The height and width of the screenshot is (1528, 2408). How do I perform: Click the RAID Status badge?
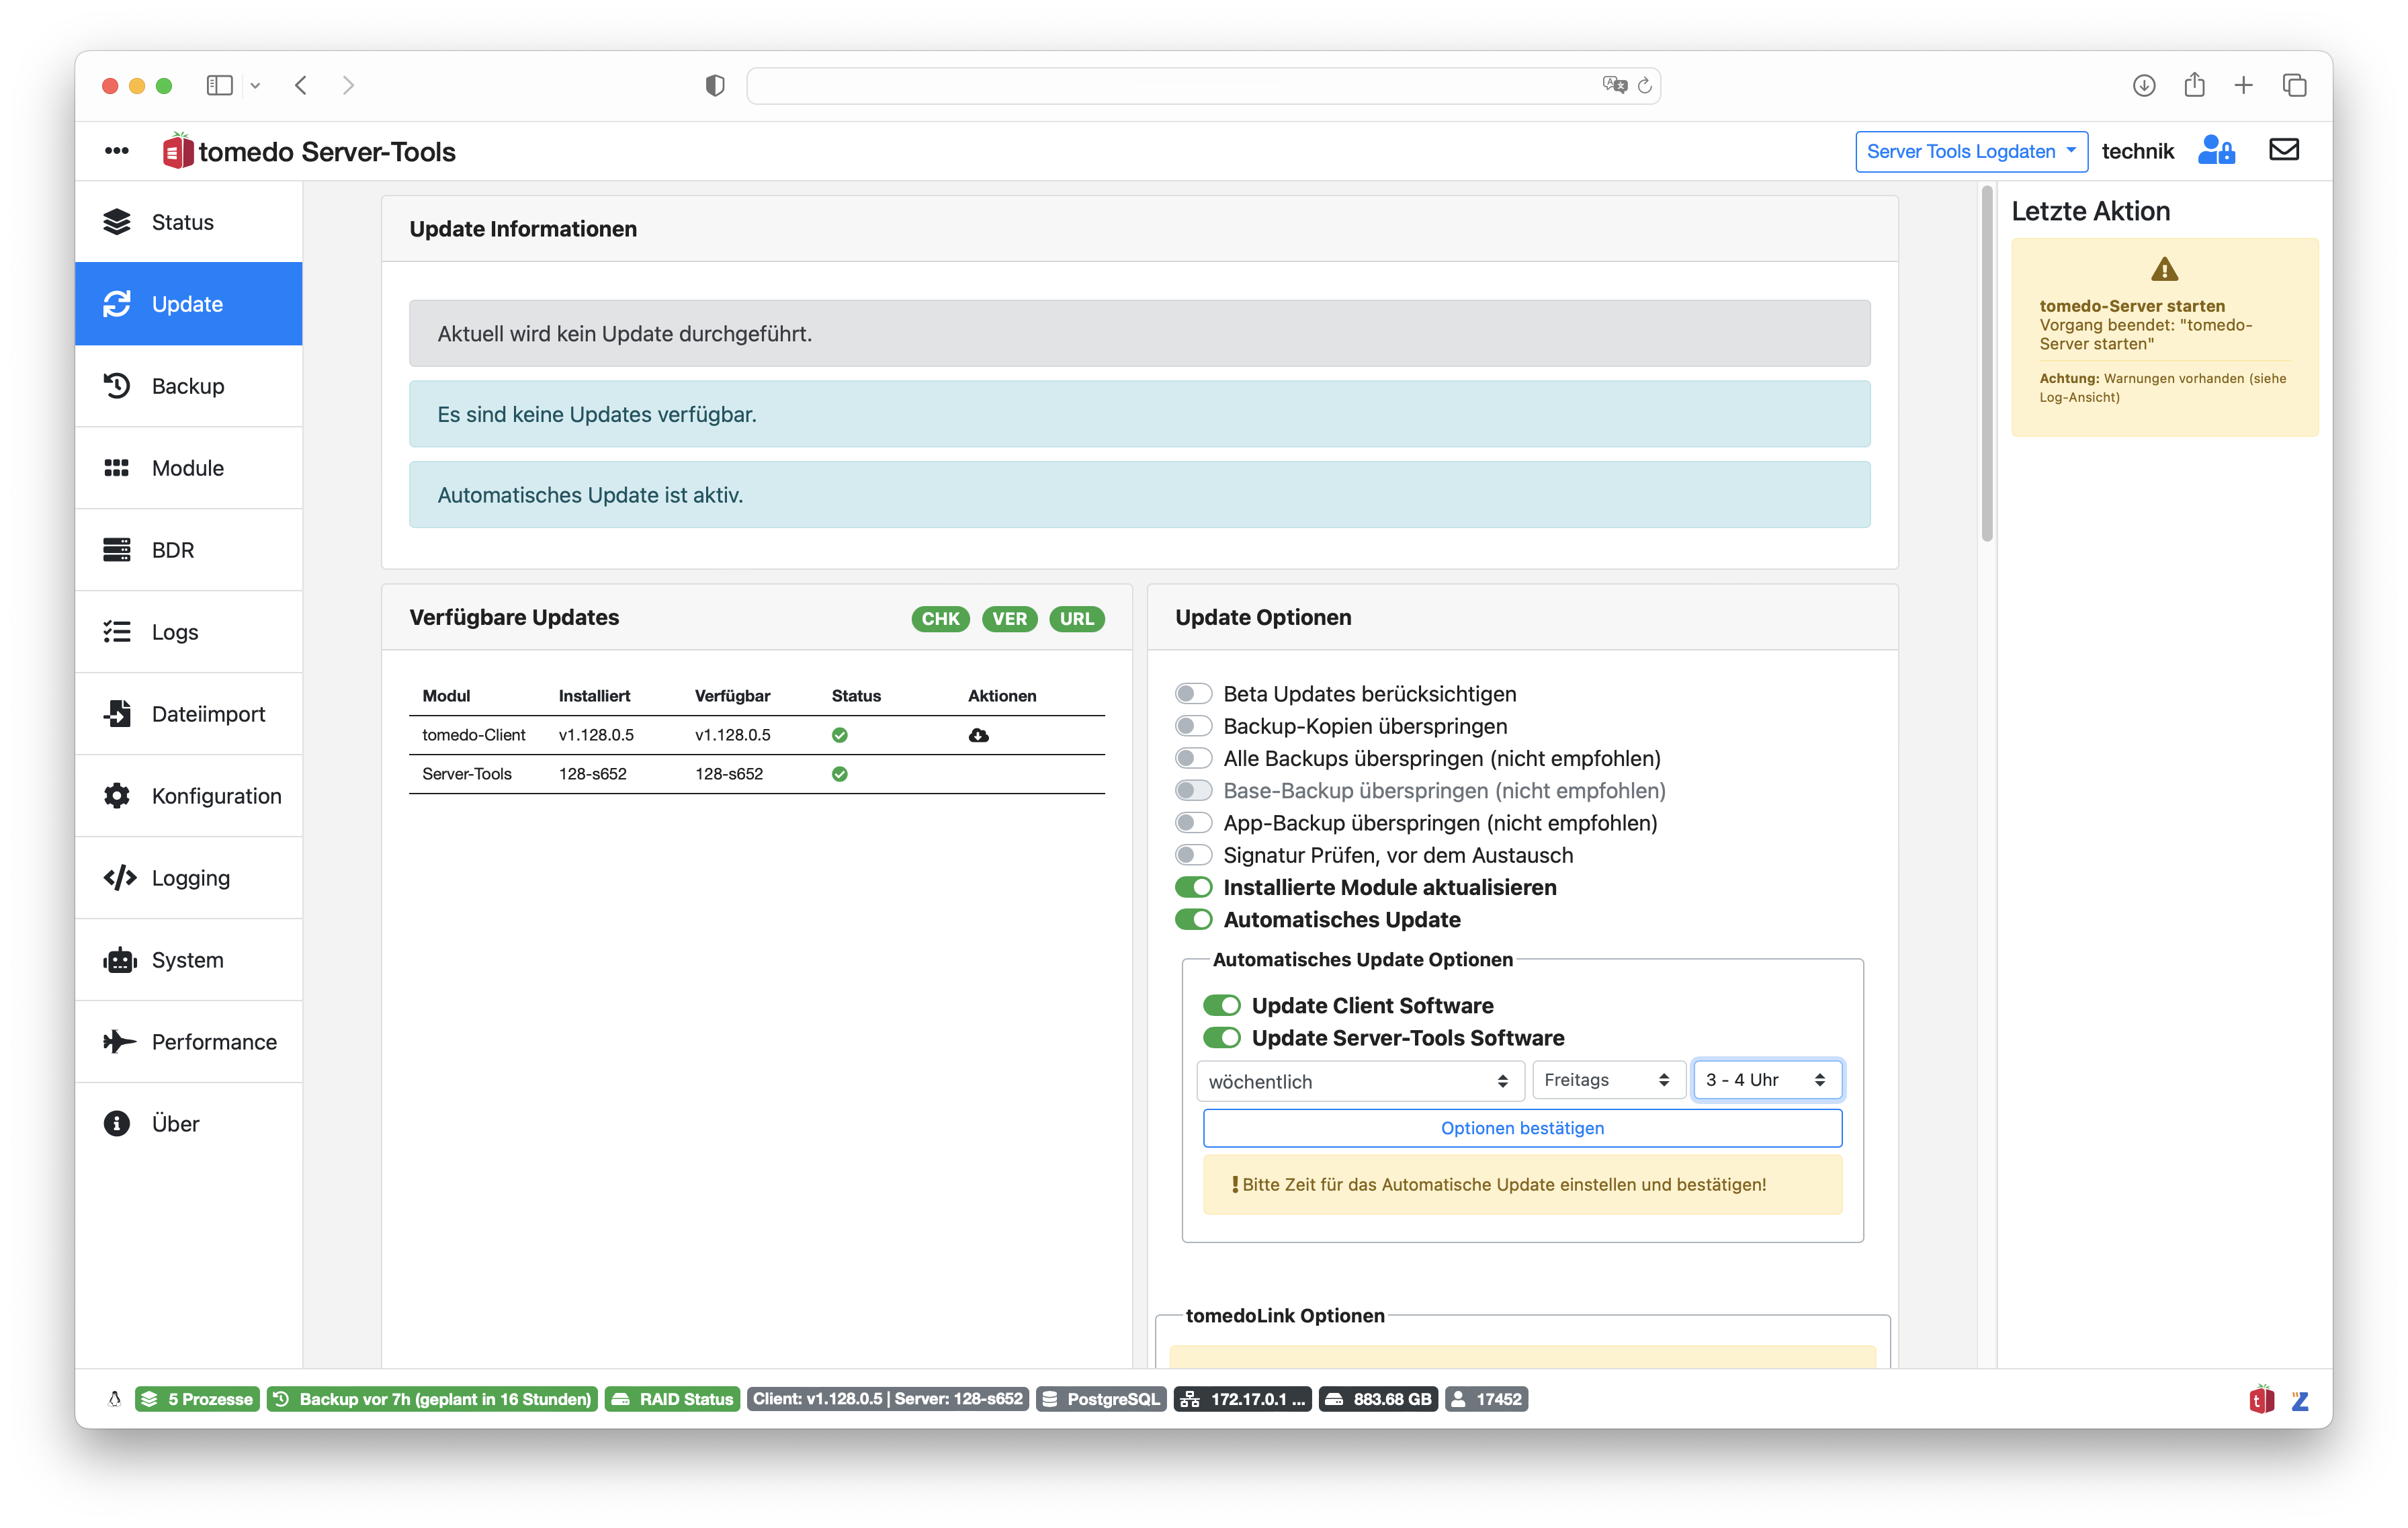pos(672,1399)
